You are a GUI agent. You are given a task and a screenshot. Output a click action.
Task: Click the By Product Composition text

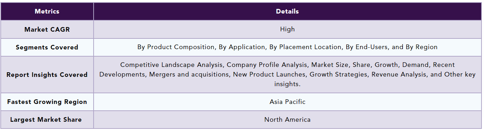point(176,47)
